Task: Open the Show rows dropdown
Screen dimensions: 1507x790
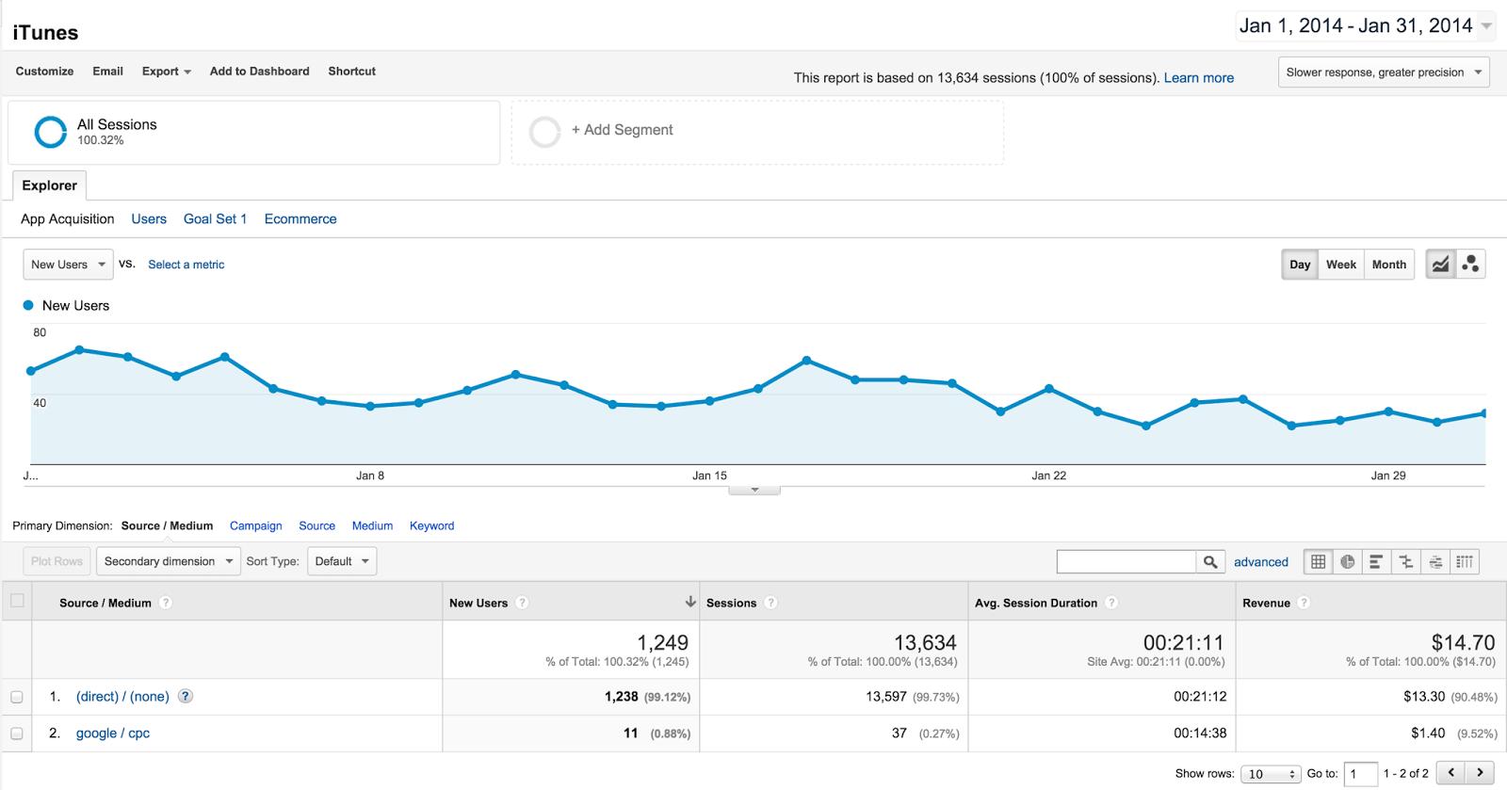Action: (1271, 774)
